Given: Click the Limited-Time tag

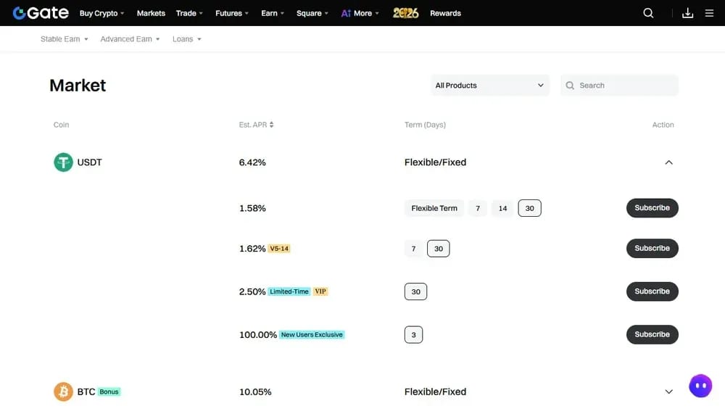Looking at the screenshot, I should tap(289, 291).
